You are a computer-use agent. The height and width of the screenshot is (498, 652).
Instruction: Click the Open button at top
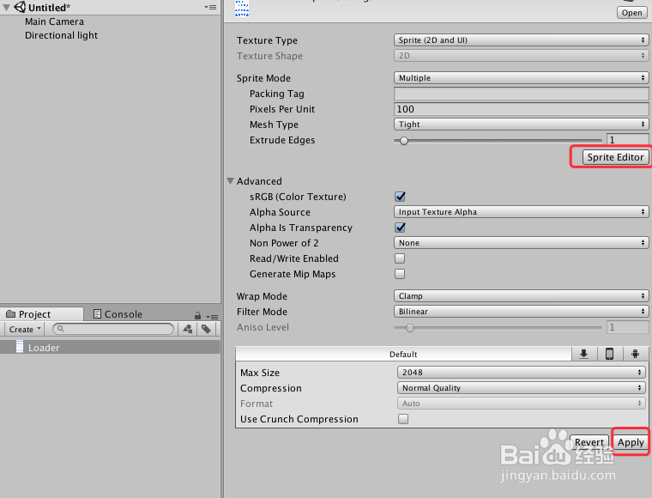tap(631, 13)
